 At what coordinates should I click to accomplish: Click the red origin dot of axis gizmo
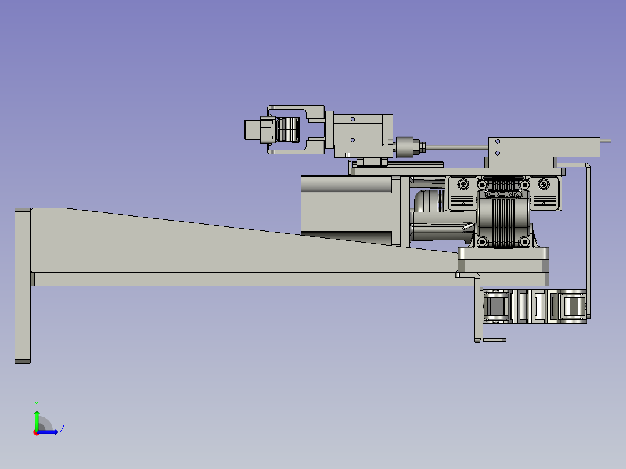(x=36, y=432)
